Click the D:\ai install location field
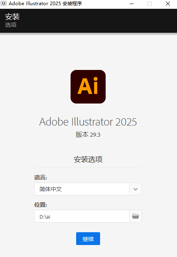The height and width of the screenshot is (257, 177). coord(82,216)
